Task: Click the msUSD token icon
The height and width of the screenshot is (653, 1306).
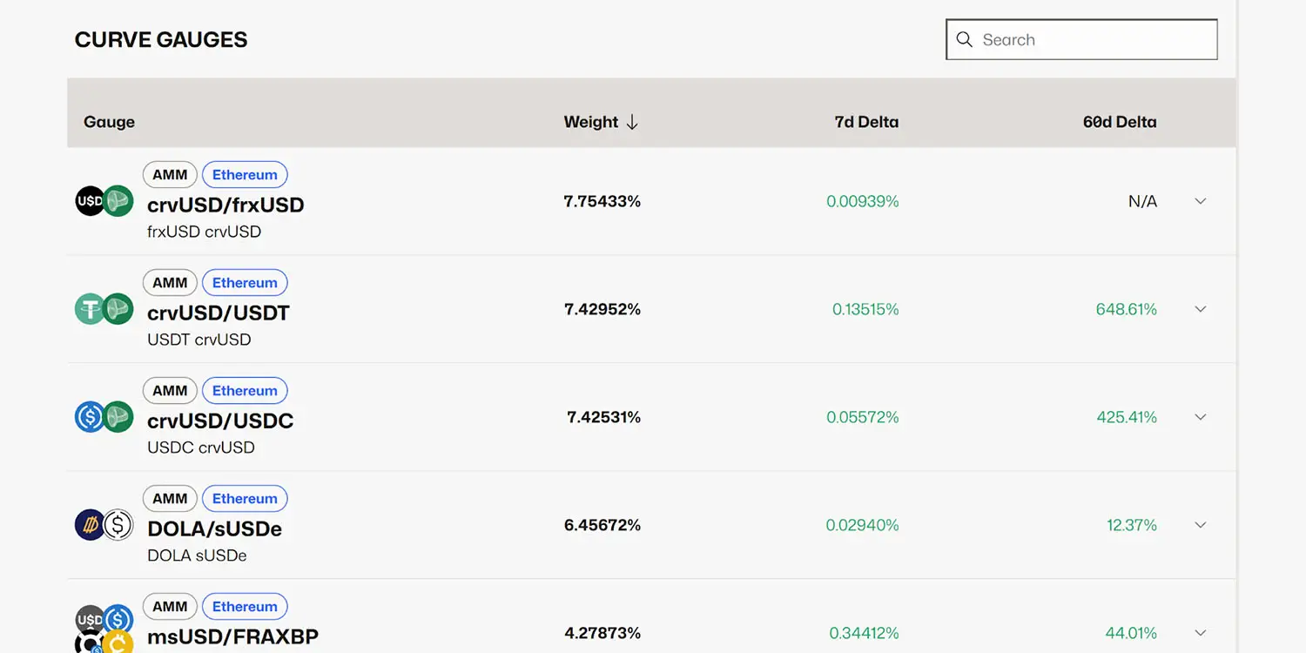Action: (x=91, y=620)
